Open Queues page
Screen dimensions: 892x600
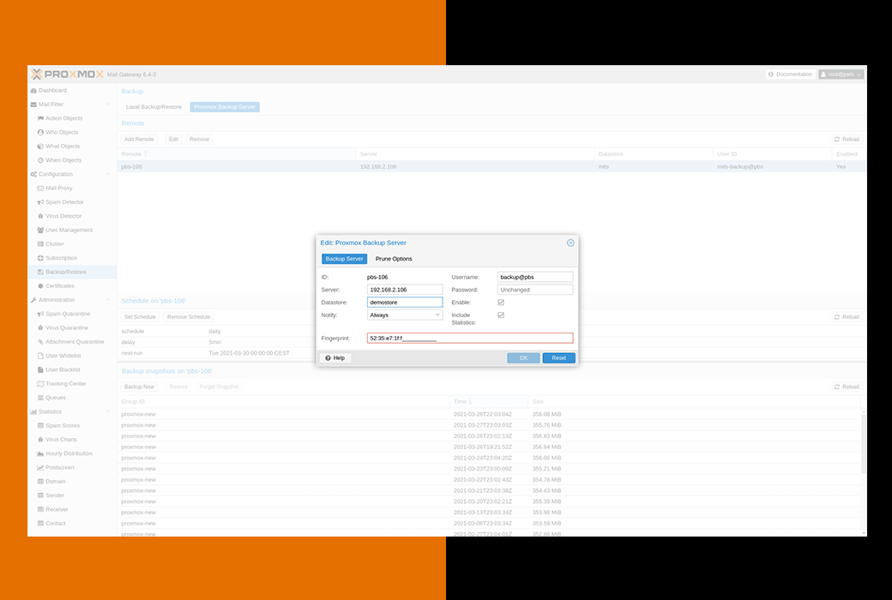[55, 398]
